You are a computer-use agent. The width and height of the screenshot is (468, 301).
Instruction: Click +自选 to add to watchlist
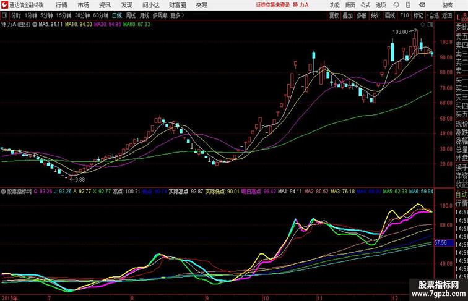click(433, 15)
